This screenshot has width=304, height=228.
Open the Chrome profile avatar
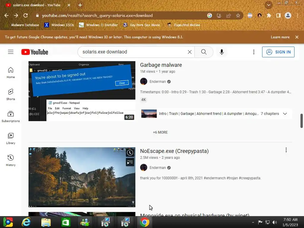288,15
